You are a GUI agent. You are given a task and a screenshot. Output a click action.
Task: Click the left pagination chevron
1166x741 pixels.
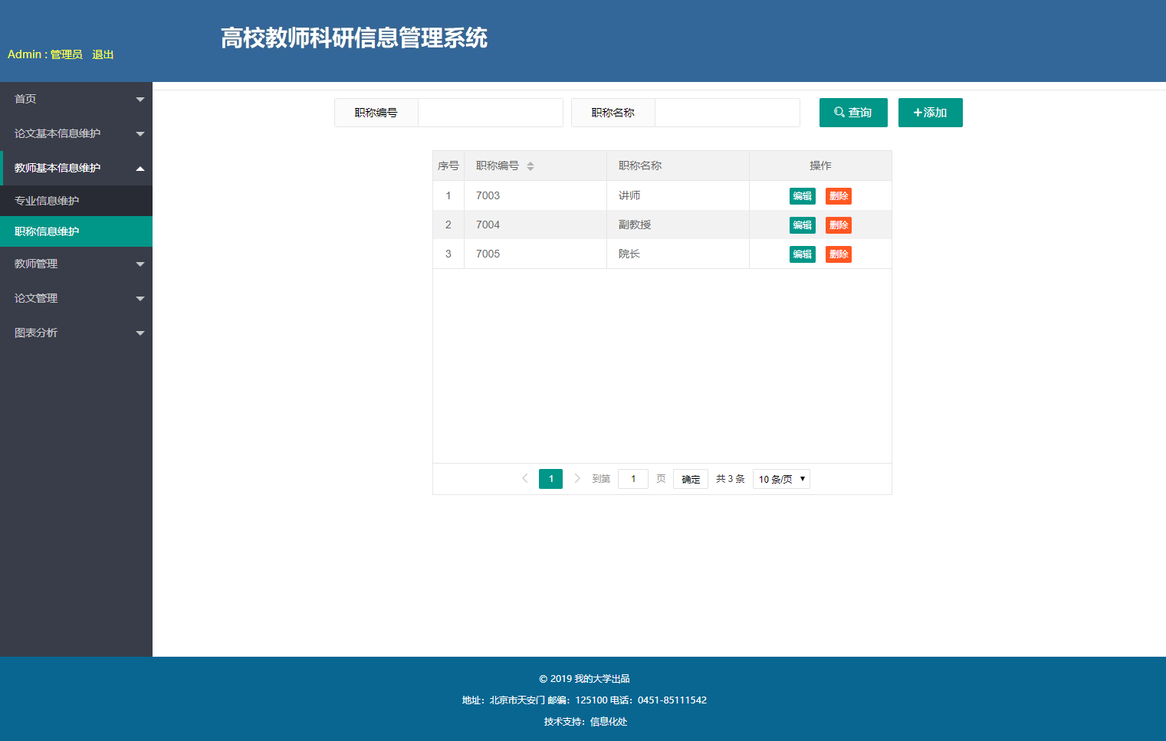tap(524, 478)
